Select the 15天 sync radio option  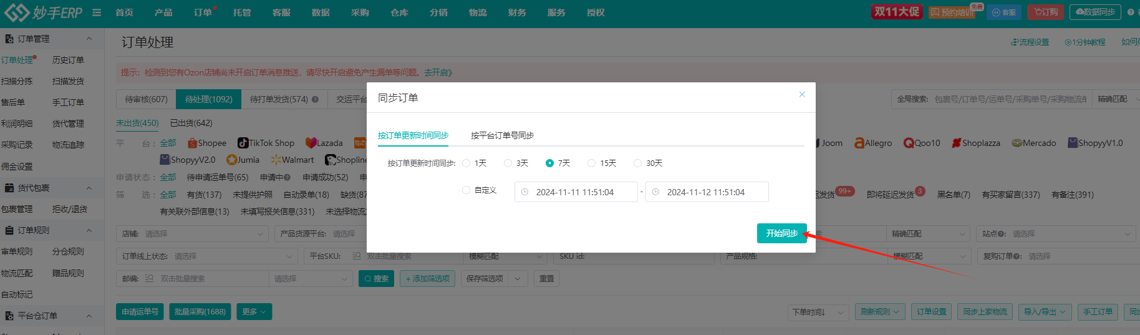click(x=591, y=163)
